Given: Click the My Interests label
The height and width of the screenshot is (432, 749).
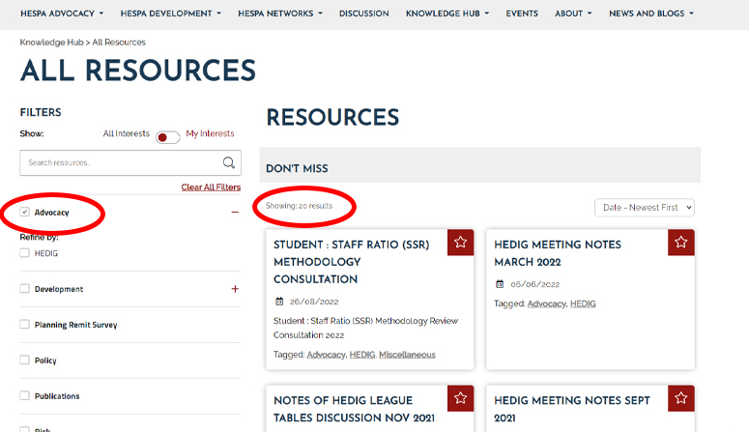Looking at the screenshot, I should (x=210, y=133).
